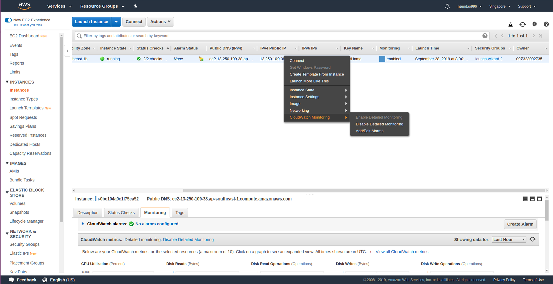This screenshot has width=553, height=284.
Task: Collapse the IMAGES sidebar section
Action: pos(7,163)
